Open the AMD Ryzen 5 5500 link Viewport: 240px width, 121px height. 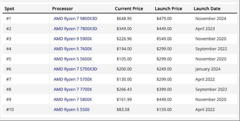(71, 110)
